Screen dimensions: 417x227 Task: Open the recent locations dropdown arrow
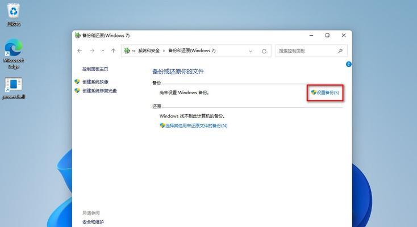click(x=103, y=51)
